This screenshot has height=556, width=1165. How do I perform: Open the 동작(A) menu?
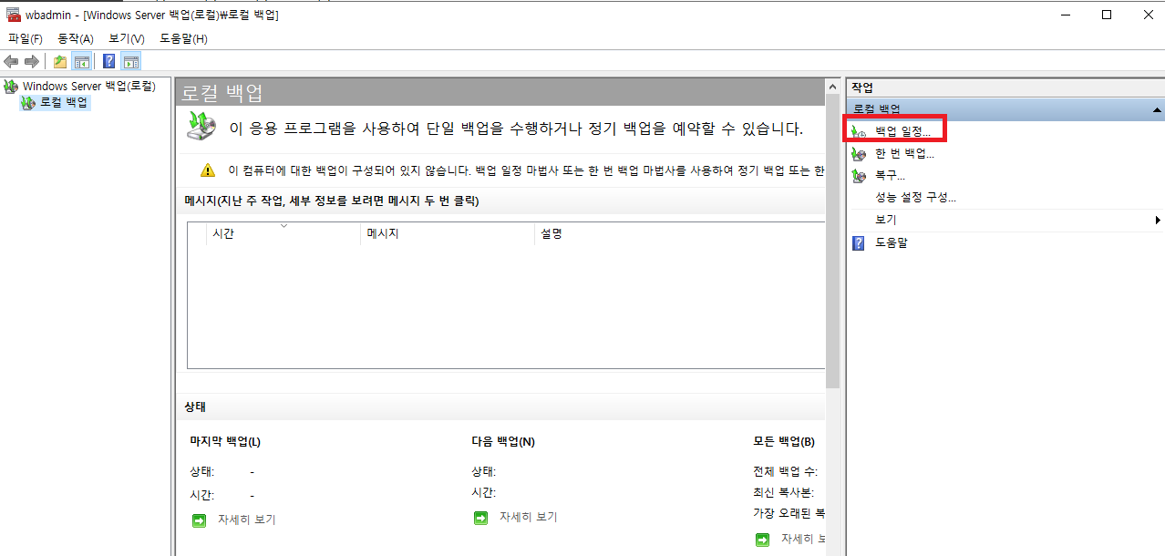coord(76,38)
